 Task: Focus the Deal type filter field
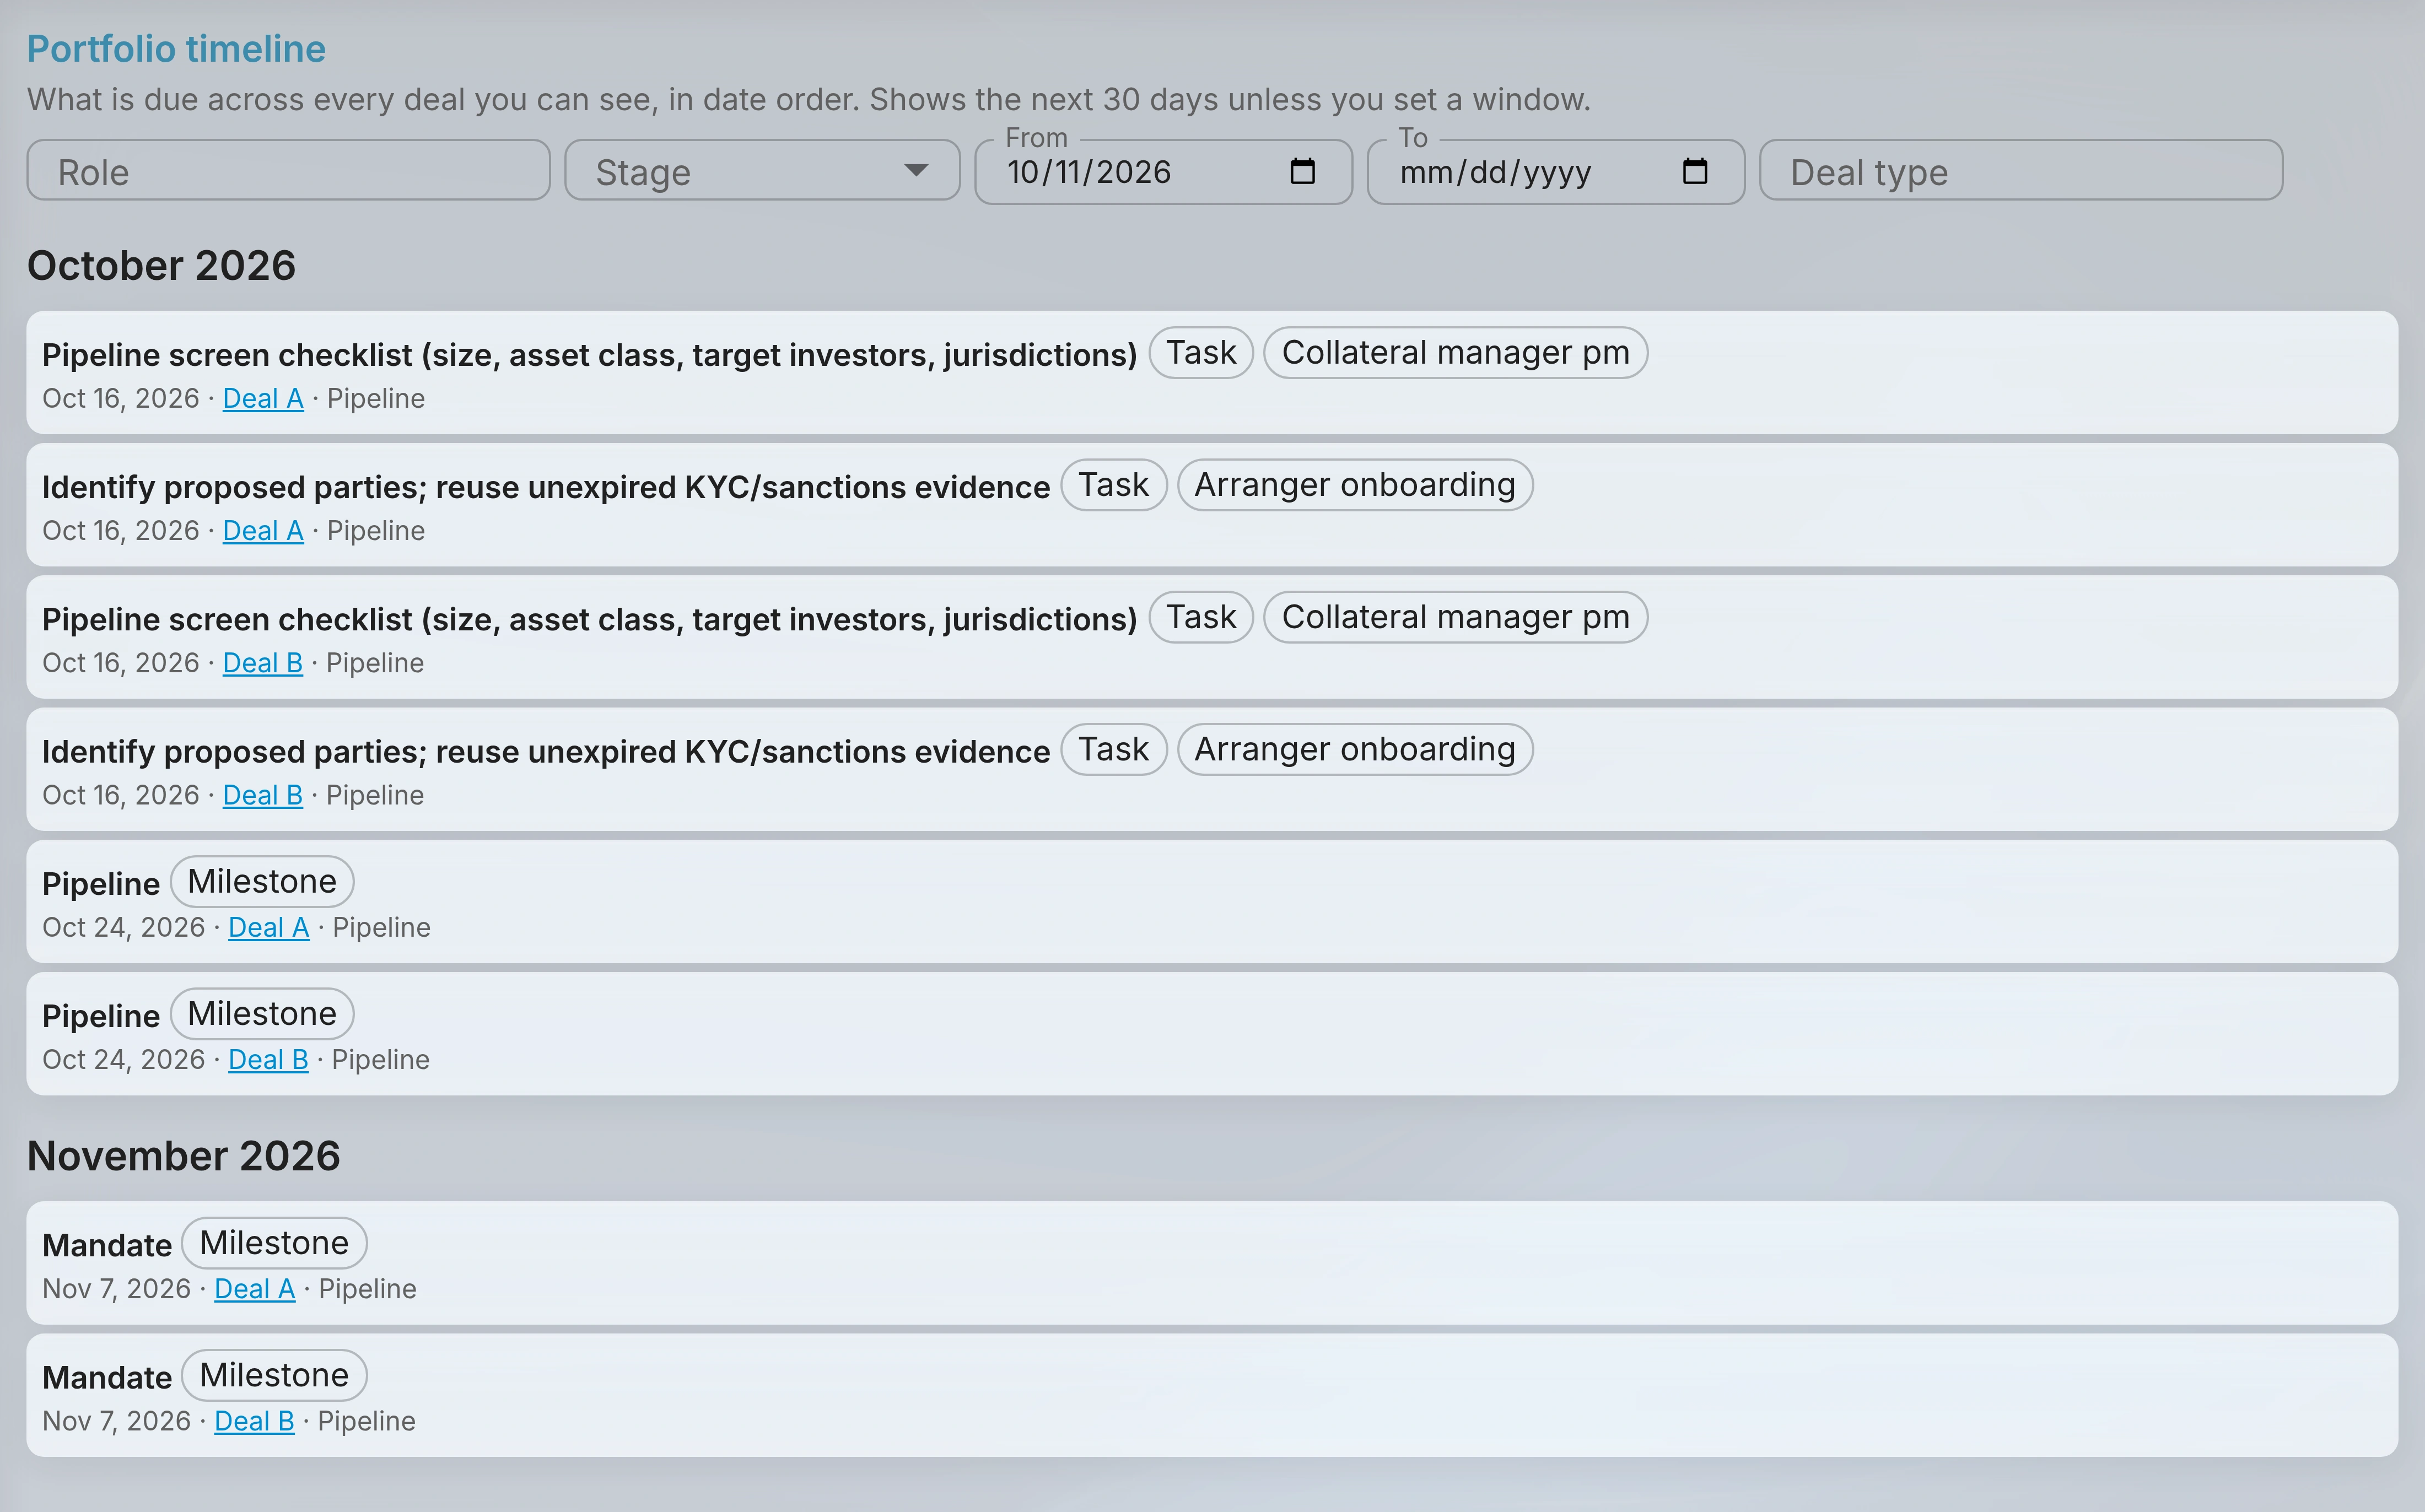tap(2020, 171)
